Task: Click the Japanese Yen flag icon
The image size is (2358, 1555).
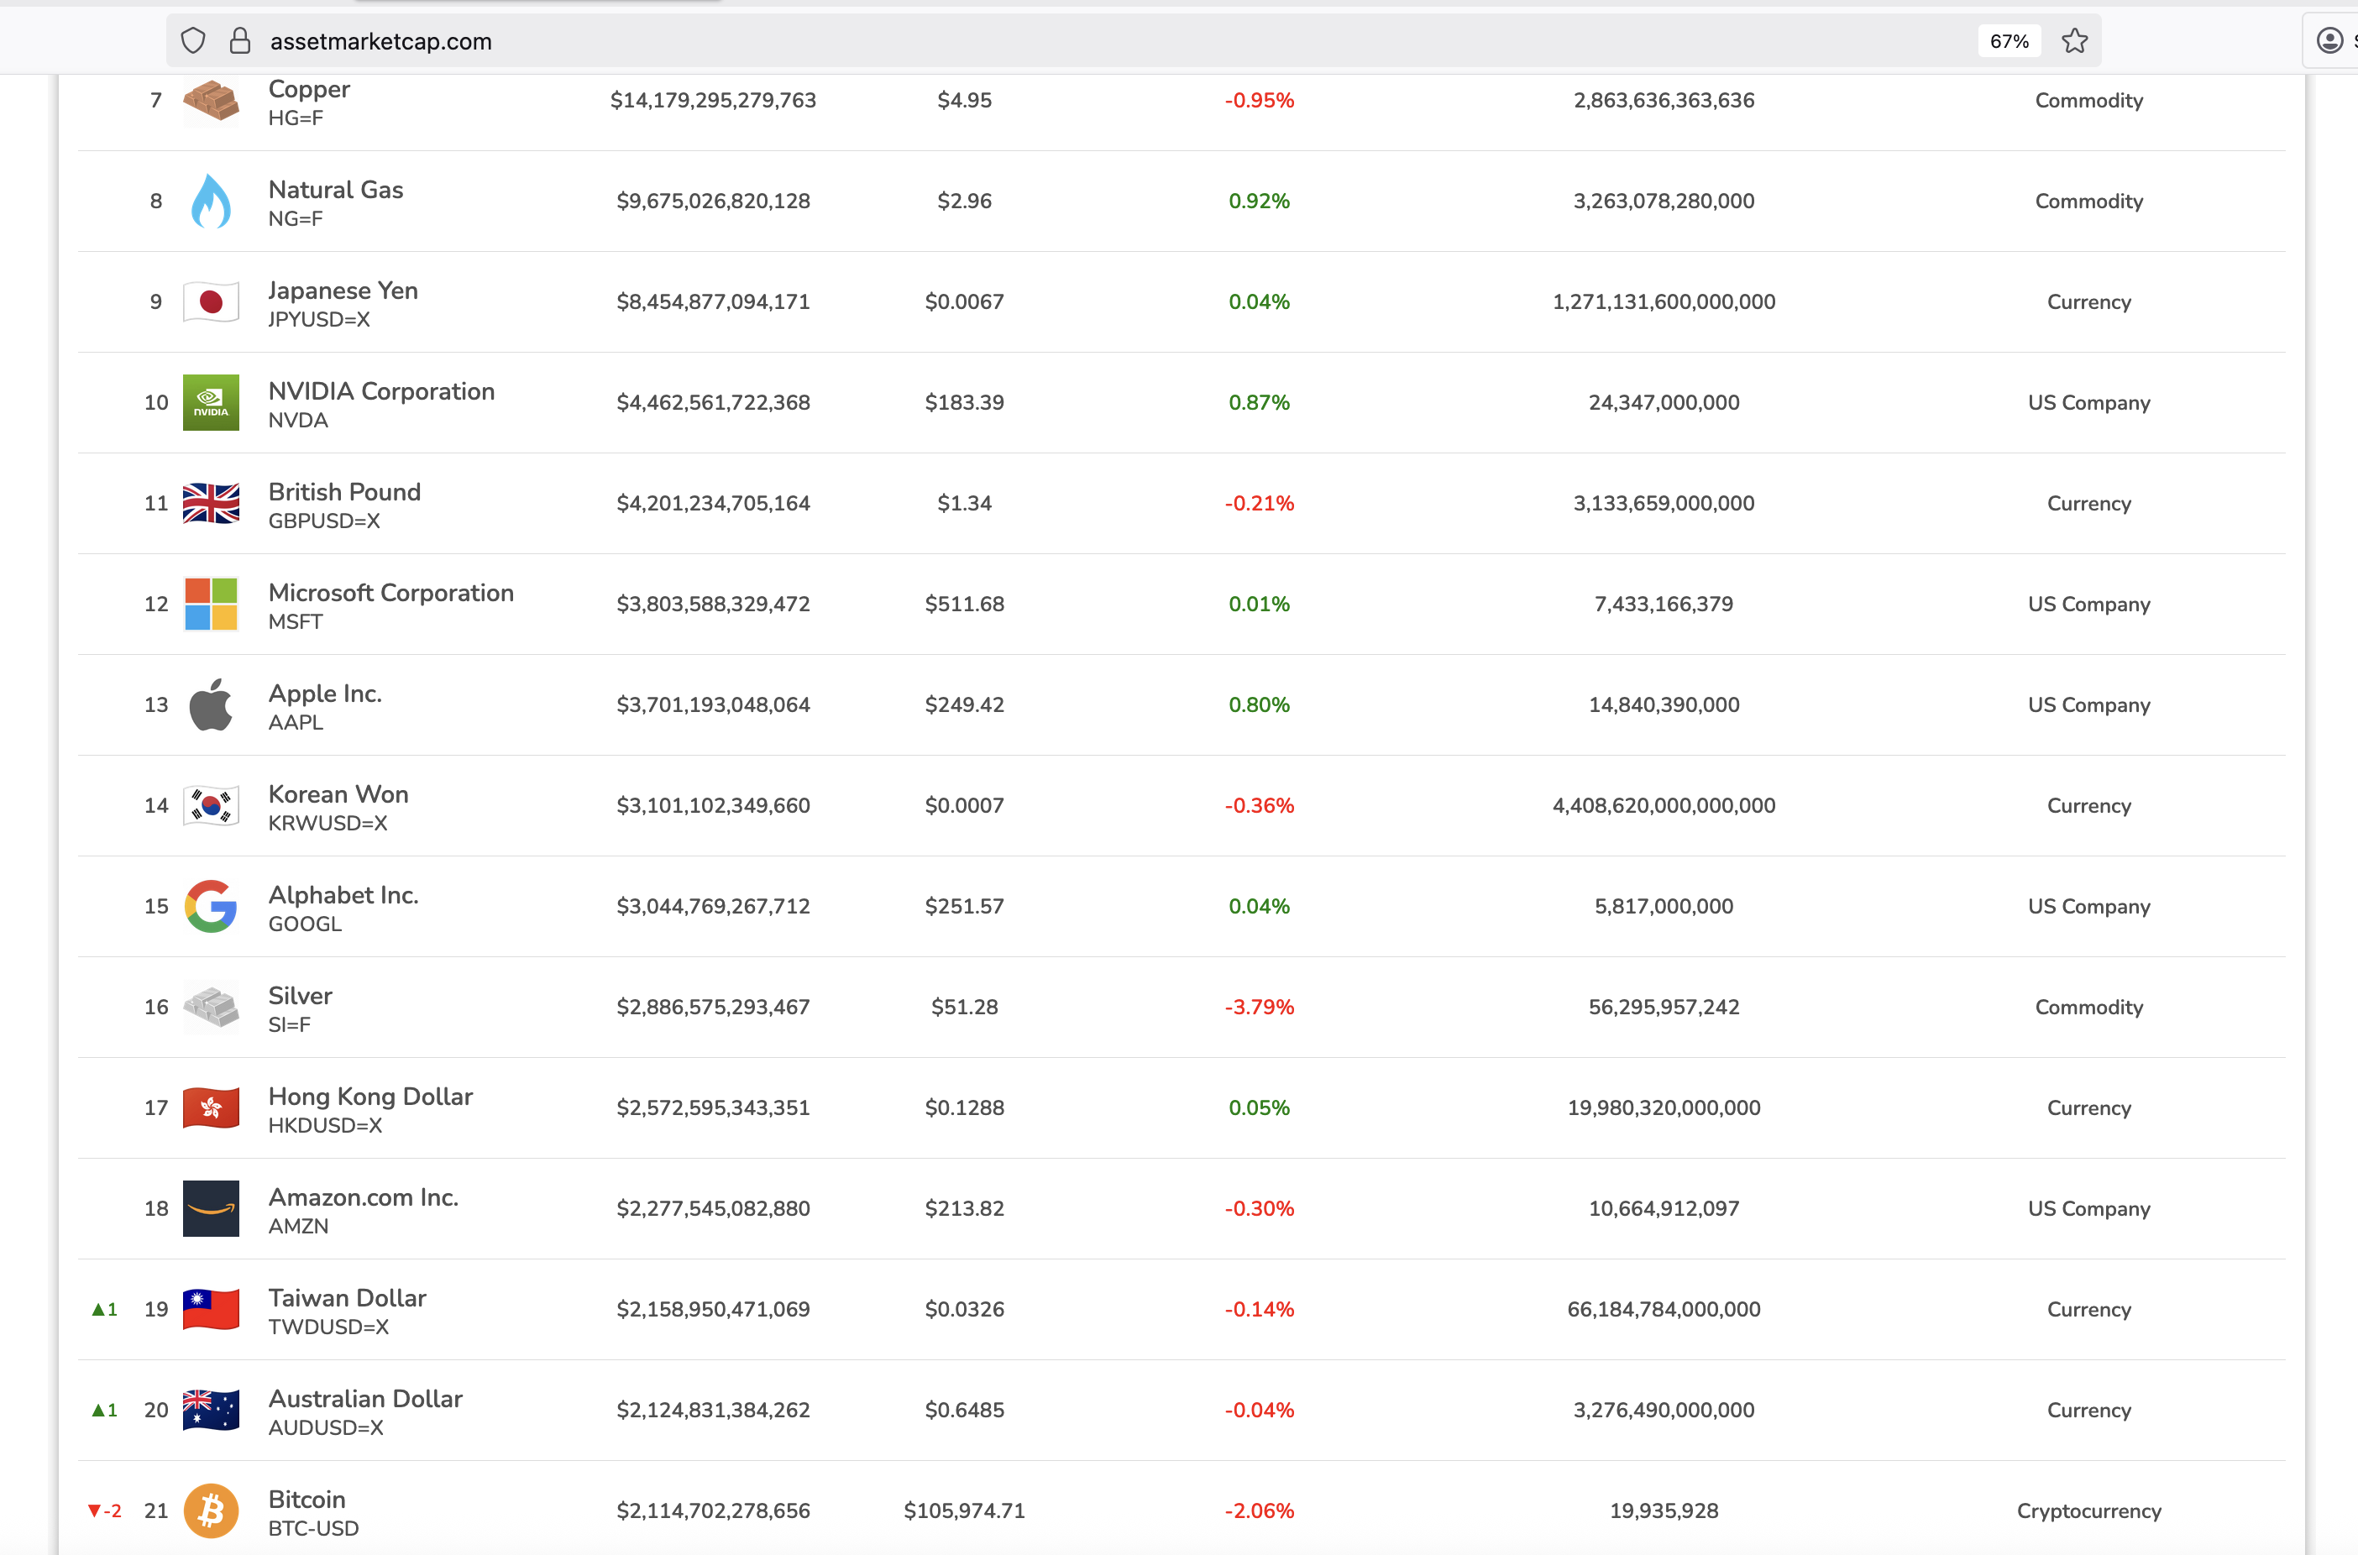Action: coord(210,301)
